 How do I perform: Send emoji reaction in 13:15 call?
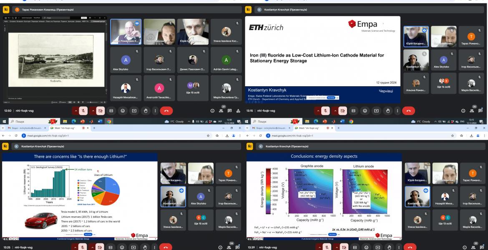pos(365,111)
